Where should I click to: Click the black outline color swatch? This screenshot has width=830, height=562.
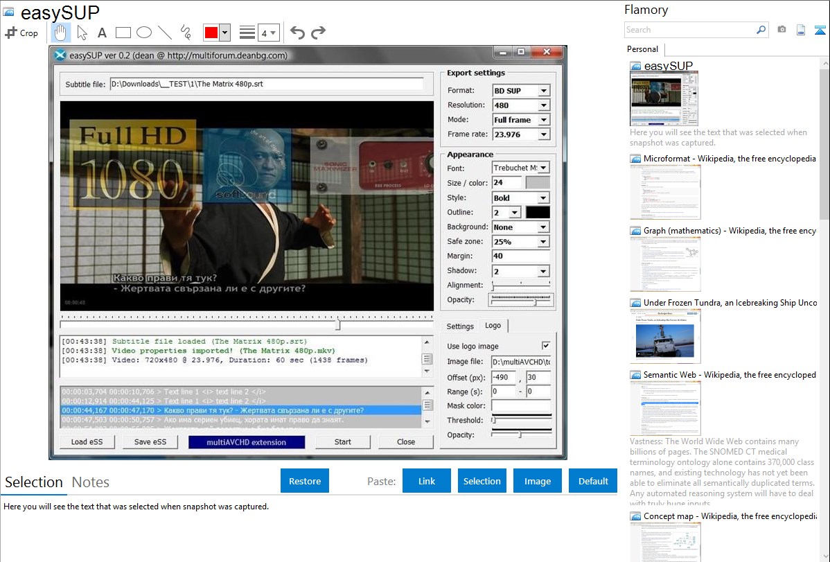pos(538,213)
